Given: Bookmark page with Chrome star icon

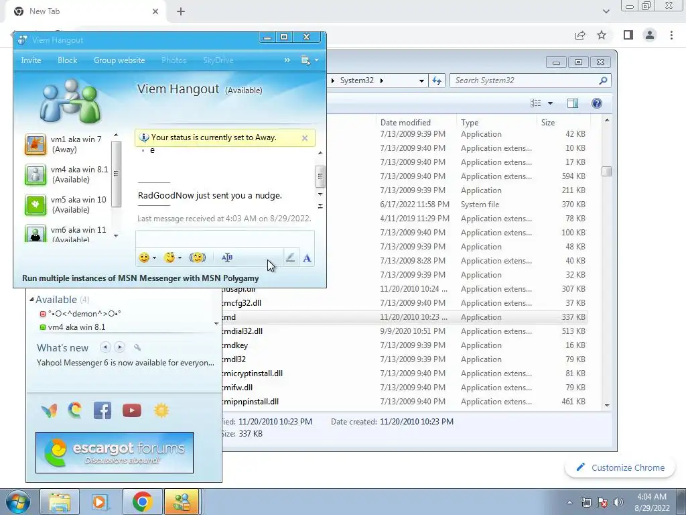Looking at the screenshot, I should (602, 35).
